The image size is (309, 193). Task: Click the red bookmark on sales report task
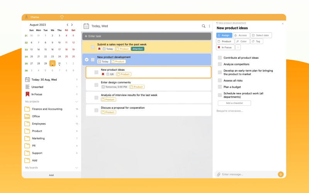pyautogui.click(x=99, y=49)
